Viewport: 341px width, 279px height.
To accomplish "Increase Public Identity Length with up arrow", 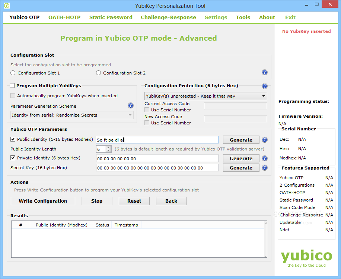I will point(108,148).
